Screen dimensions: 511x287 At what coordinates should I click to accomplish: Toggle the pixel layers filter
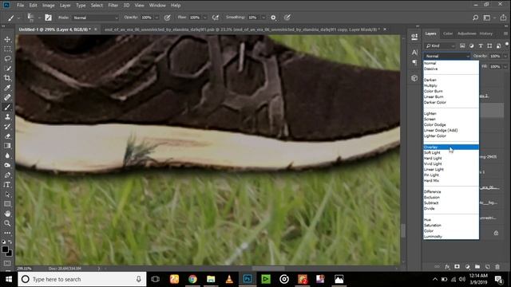coord(462,46)
